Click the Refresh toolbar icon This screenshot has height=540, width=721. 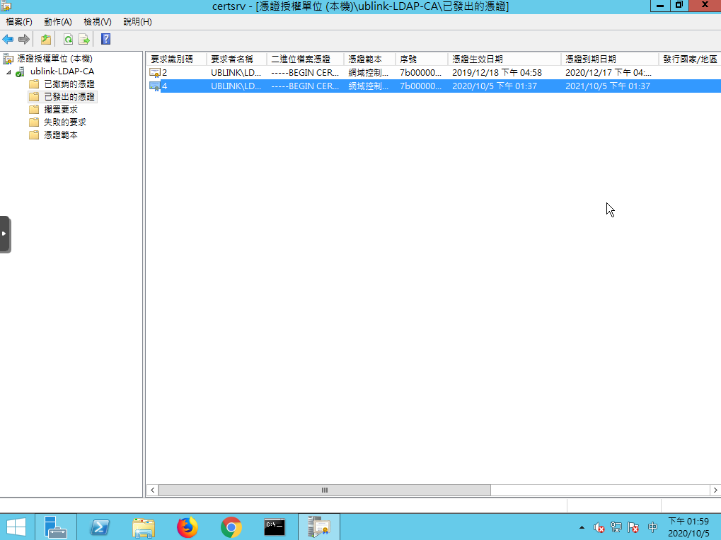tap(68, 40)
